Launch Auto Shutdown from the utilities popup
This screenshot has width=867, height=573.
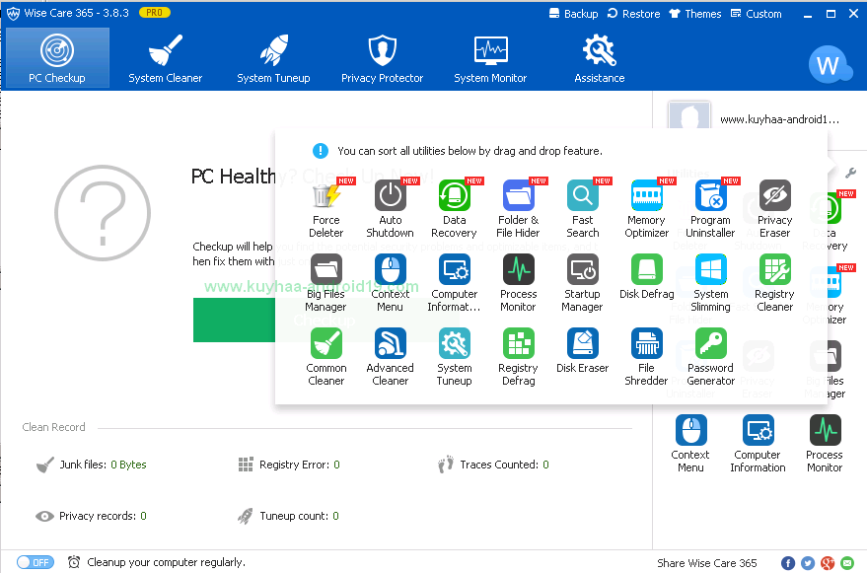coord(391,209)
